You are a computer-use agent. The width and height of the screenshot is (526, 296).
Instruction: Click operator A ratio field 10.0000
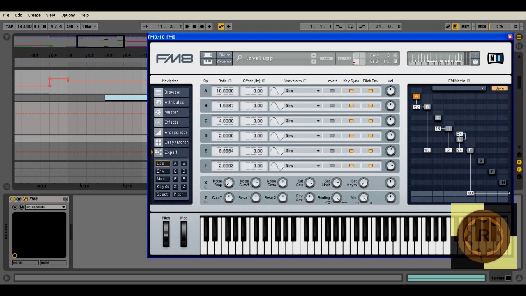[x=225, y=91]
